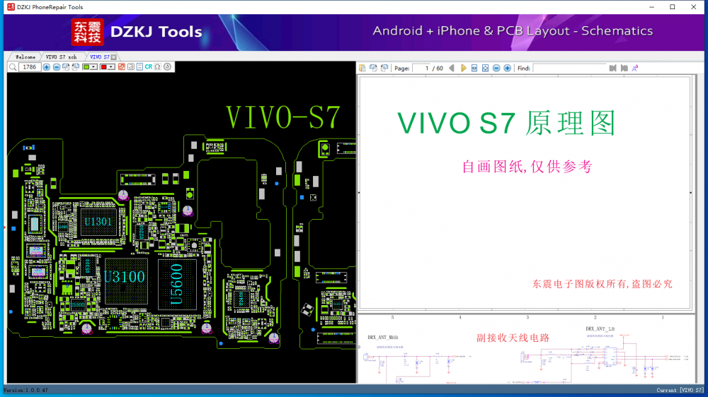Go to previous page in schematic viewer
Screen dimensions: 708x397
[452, 69]
